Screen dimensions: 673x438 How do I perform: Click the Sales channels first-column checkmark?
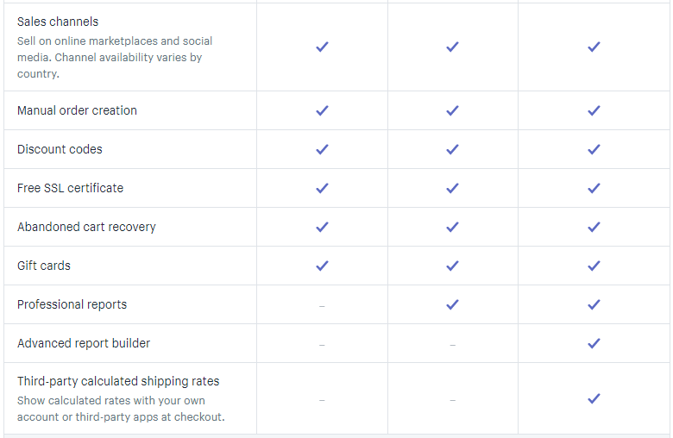tap(322, 47)
